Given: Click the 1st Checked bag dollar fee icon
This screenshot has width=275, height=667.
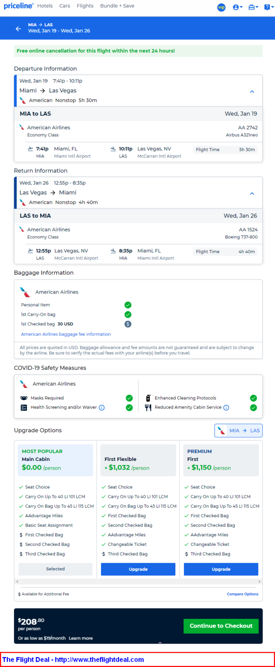Looking at the screenshot, I should 128,324.
